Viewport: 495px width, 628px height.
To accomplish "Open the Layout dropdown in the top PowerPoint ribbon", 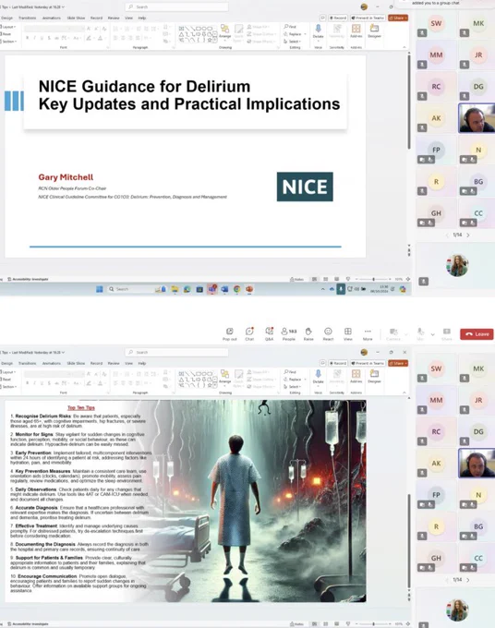I will coord(8,27).
